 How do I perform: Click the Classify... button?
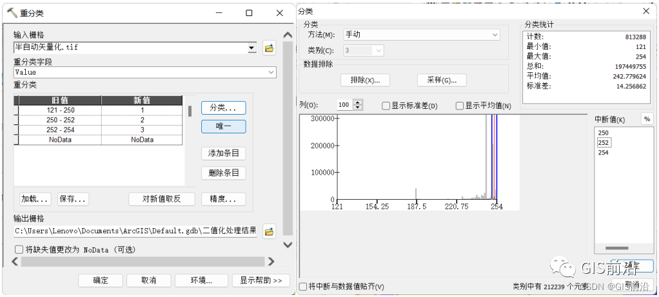(x=224, y=108)
